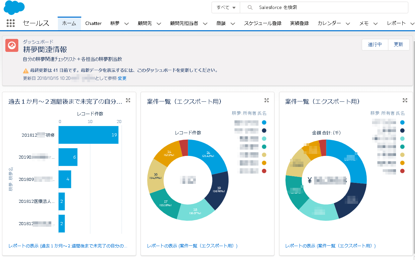Viewport: 415px width, 260px height.
Task: Open the カレンダー tab dropdown
Action: (x=348, y=24)
